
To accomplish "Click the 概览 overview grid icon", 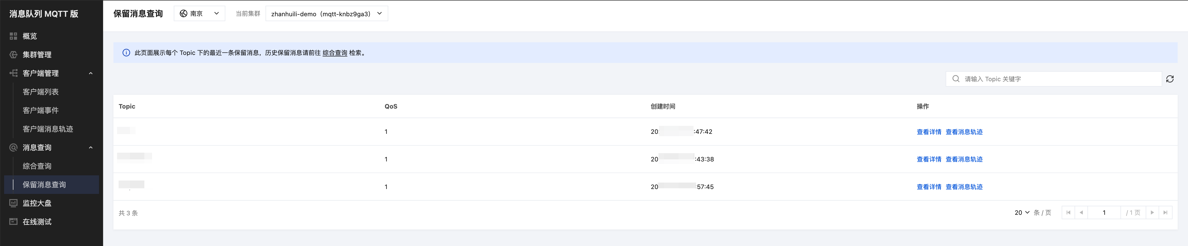I will [13, 36].
